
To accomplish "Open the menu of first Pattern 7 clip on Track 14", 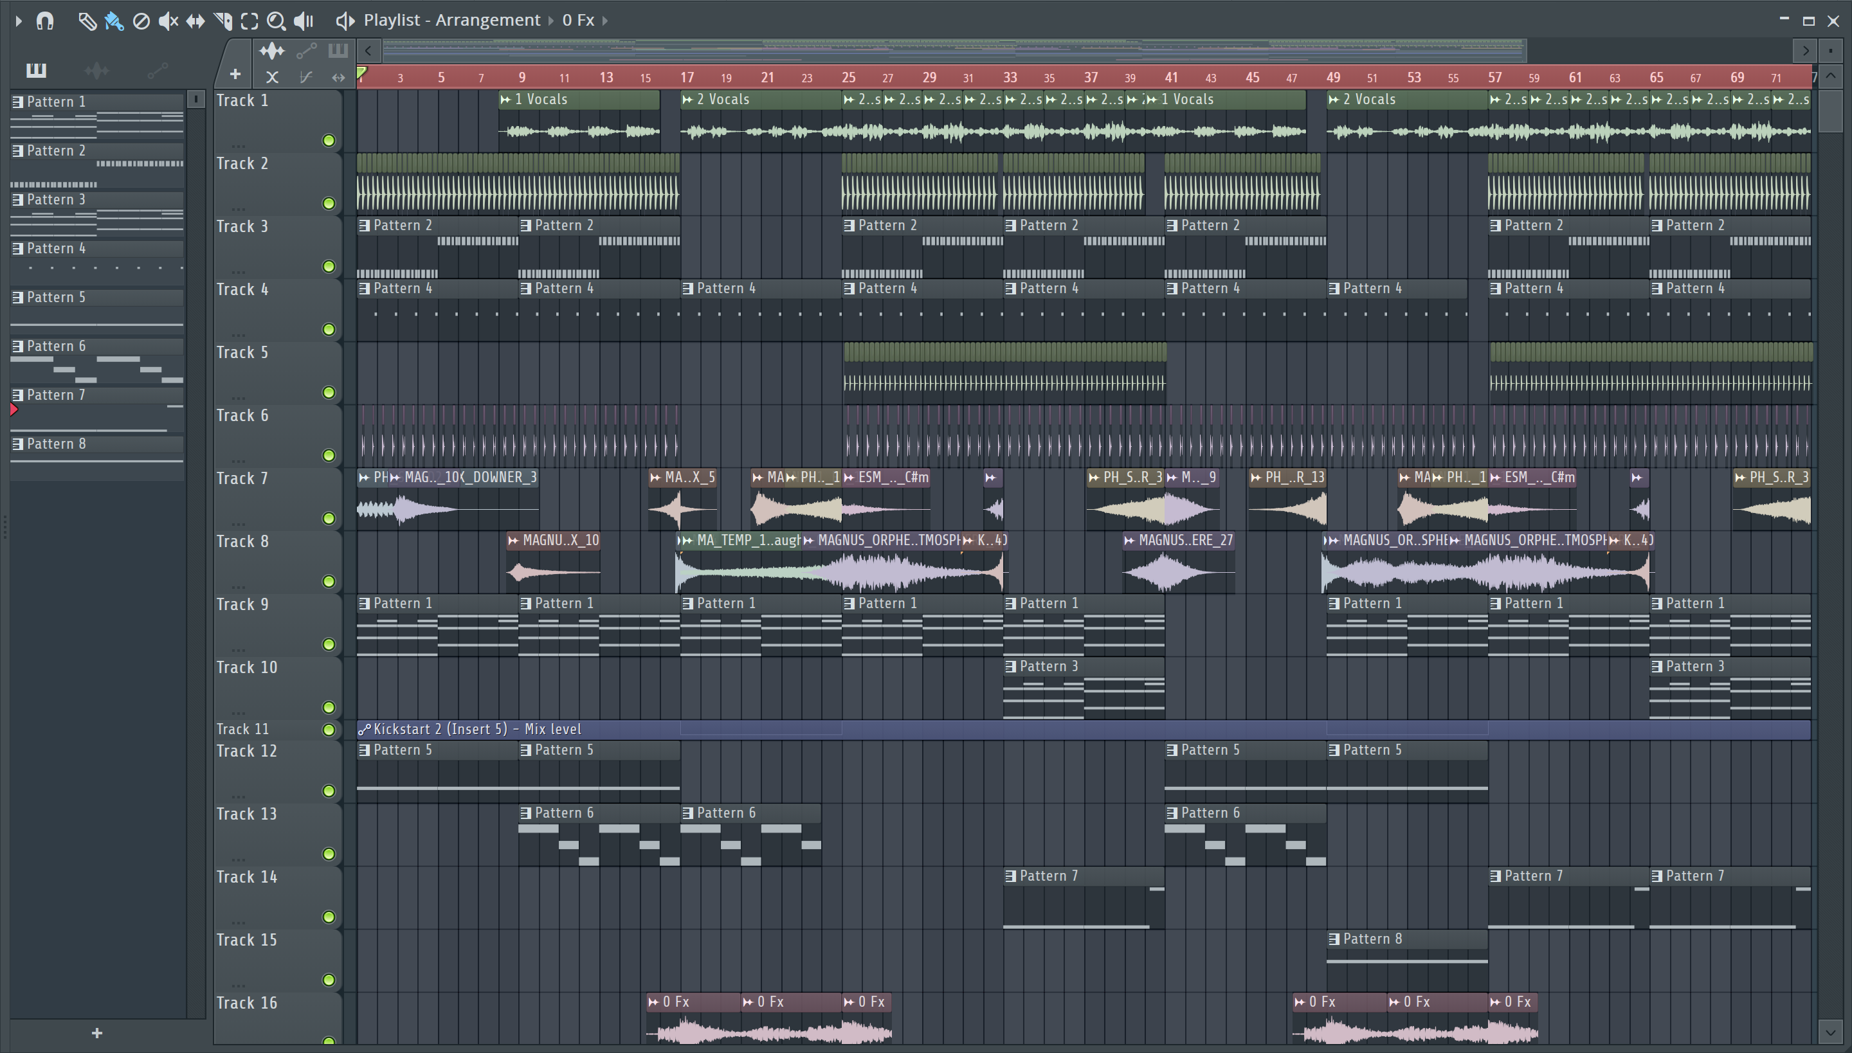I will click(1012, 877).
